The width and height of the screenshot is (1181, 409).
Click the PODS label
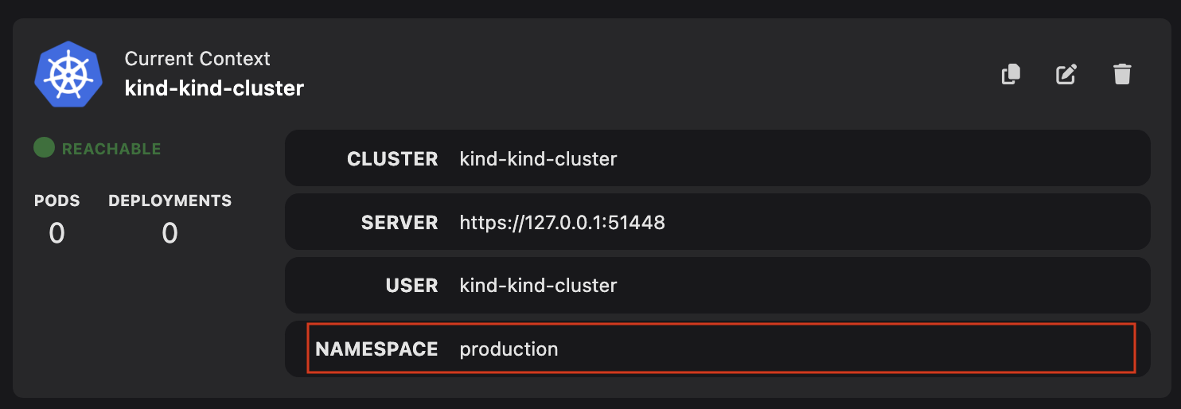click(57, 201)
